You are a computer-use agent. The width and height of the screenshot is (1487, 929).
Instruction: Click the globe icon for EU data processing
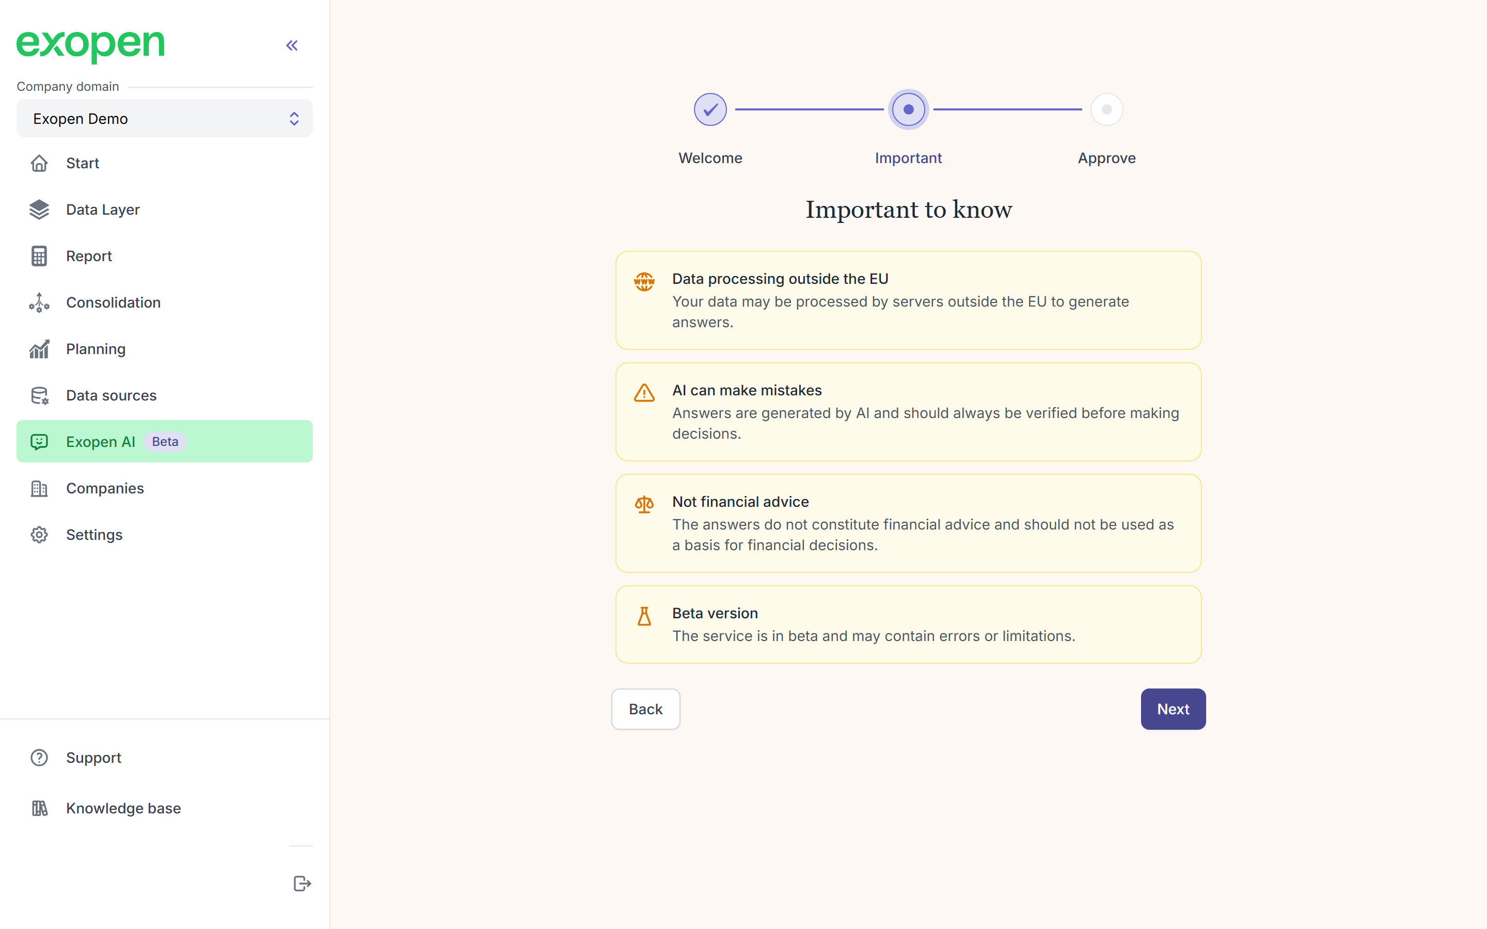pos(644,281)
